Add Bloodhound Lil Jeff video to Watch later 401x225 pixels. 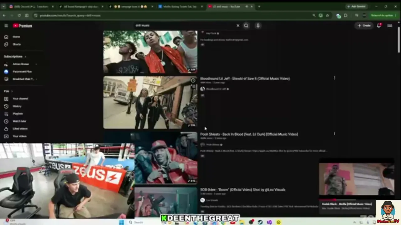[x=193, y=81]
